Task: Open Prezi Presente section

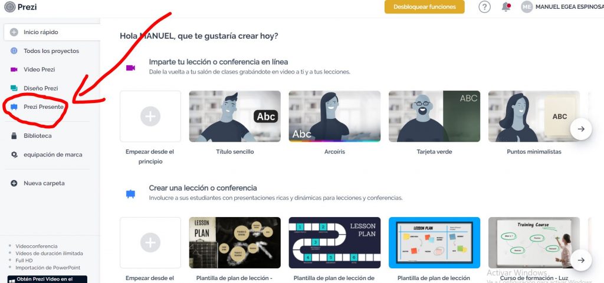Action: point(43,106)
